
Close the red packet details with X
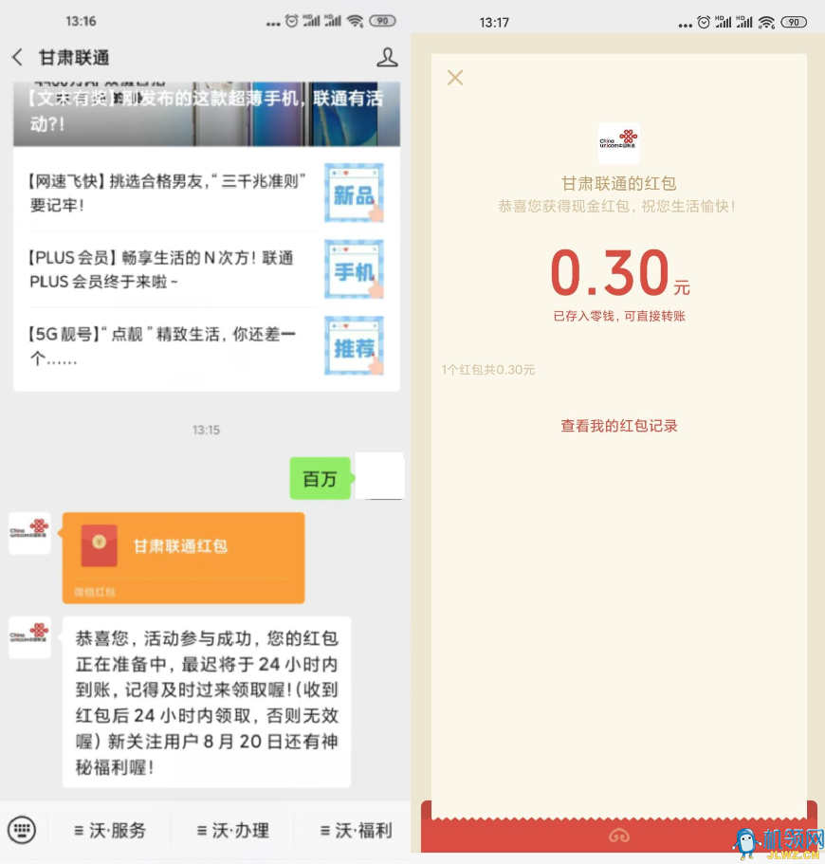pyautogui.click(x=455, y=78)
